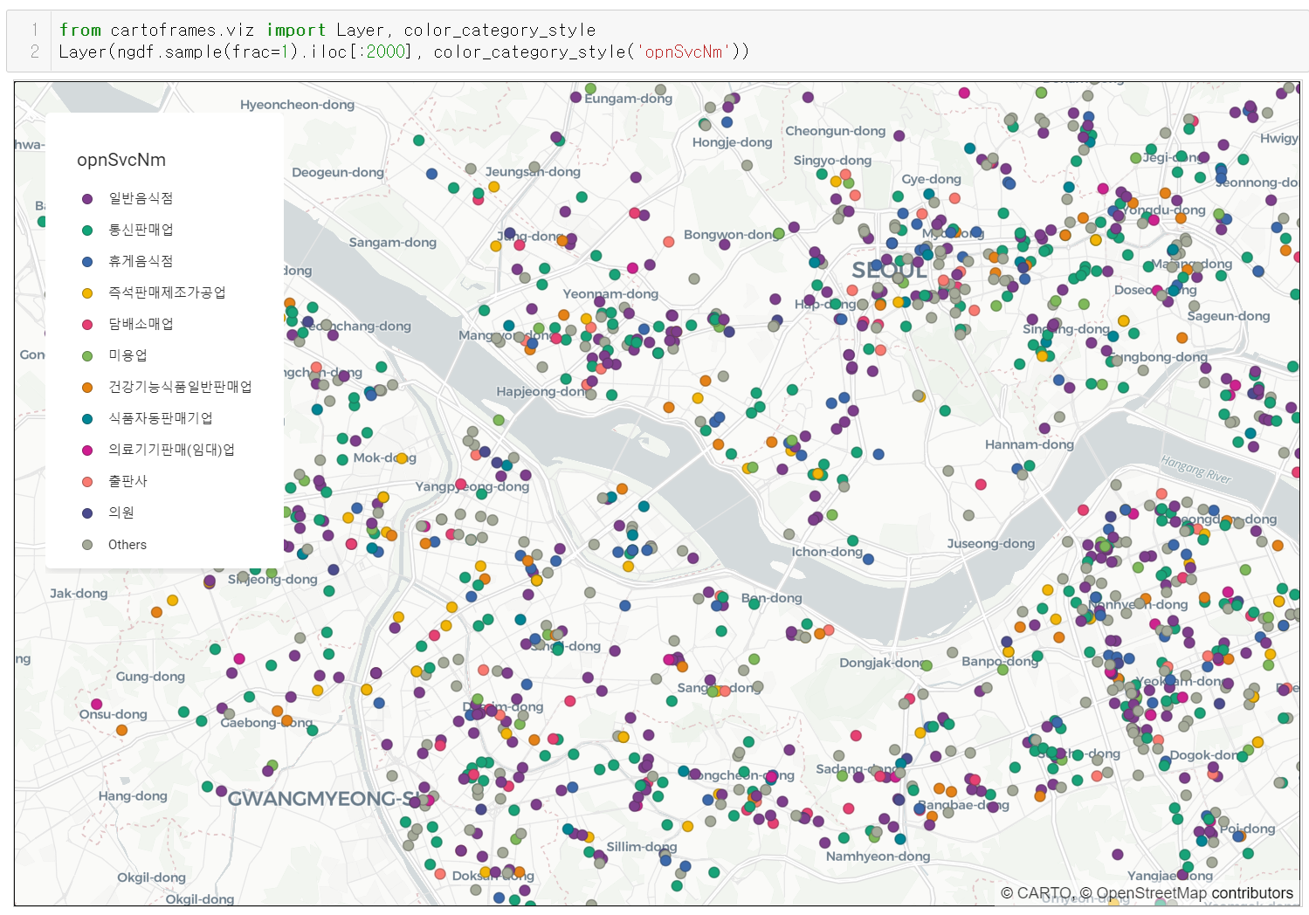Click the Hannam-dong map label
The width and height of the screenshot is (1309, 915).
point(1030,444)
